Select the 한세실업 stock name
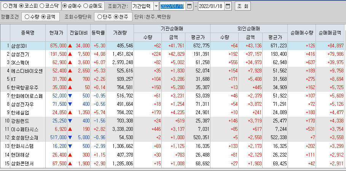This screenshot has height=171, width=346. (x=20, y=113)
